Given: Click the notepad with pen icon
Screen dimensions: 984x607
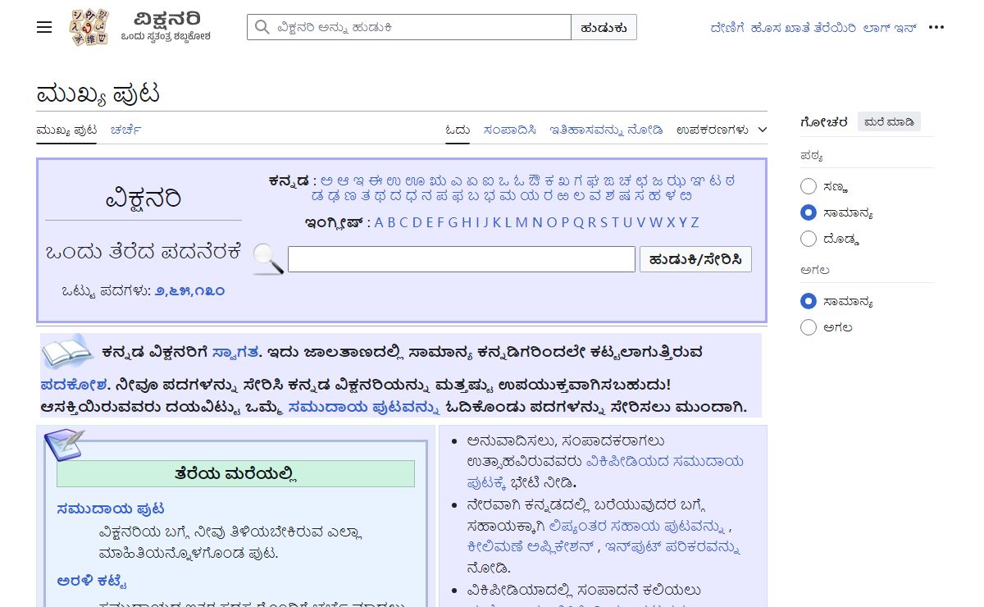Looking at the screenshot, I should 64,445.
